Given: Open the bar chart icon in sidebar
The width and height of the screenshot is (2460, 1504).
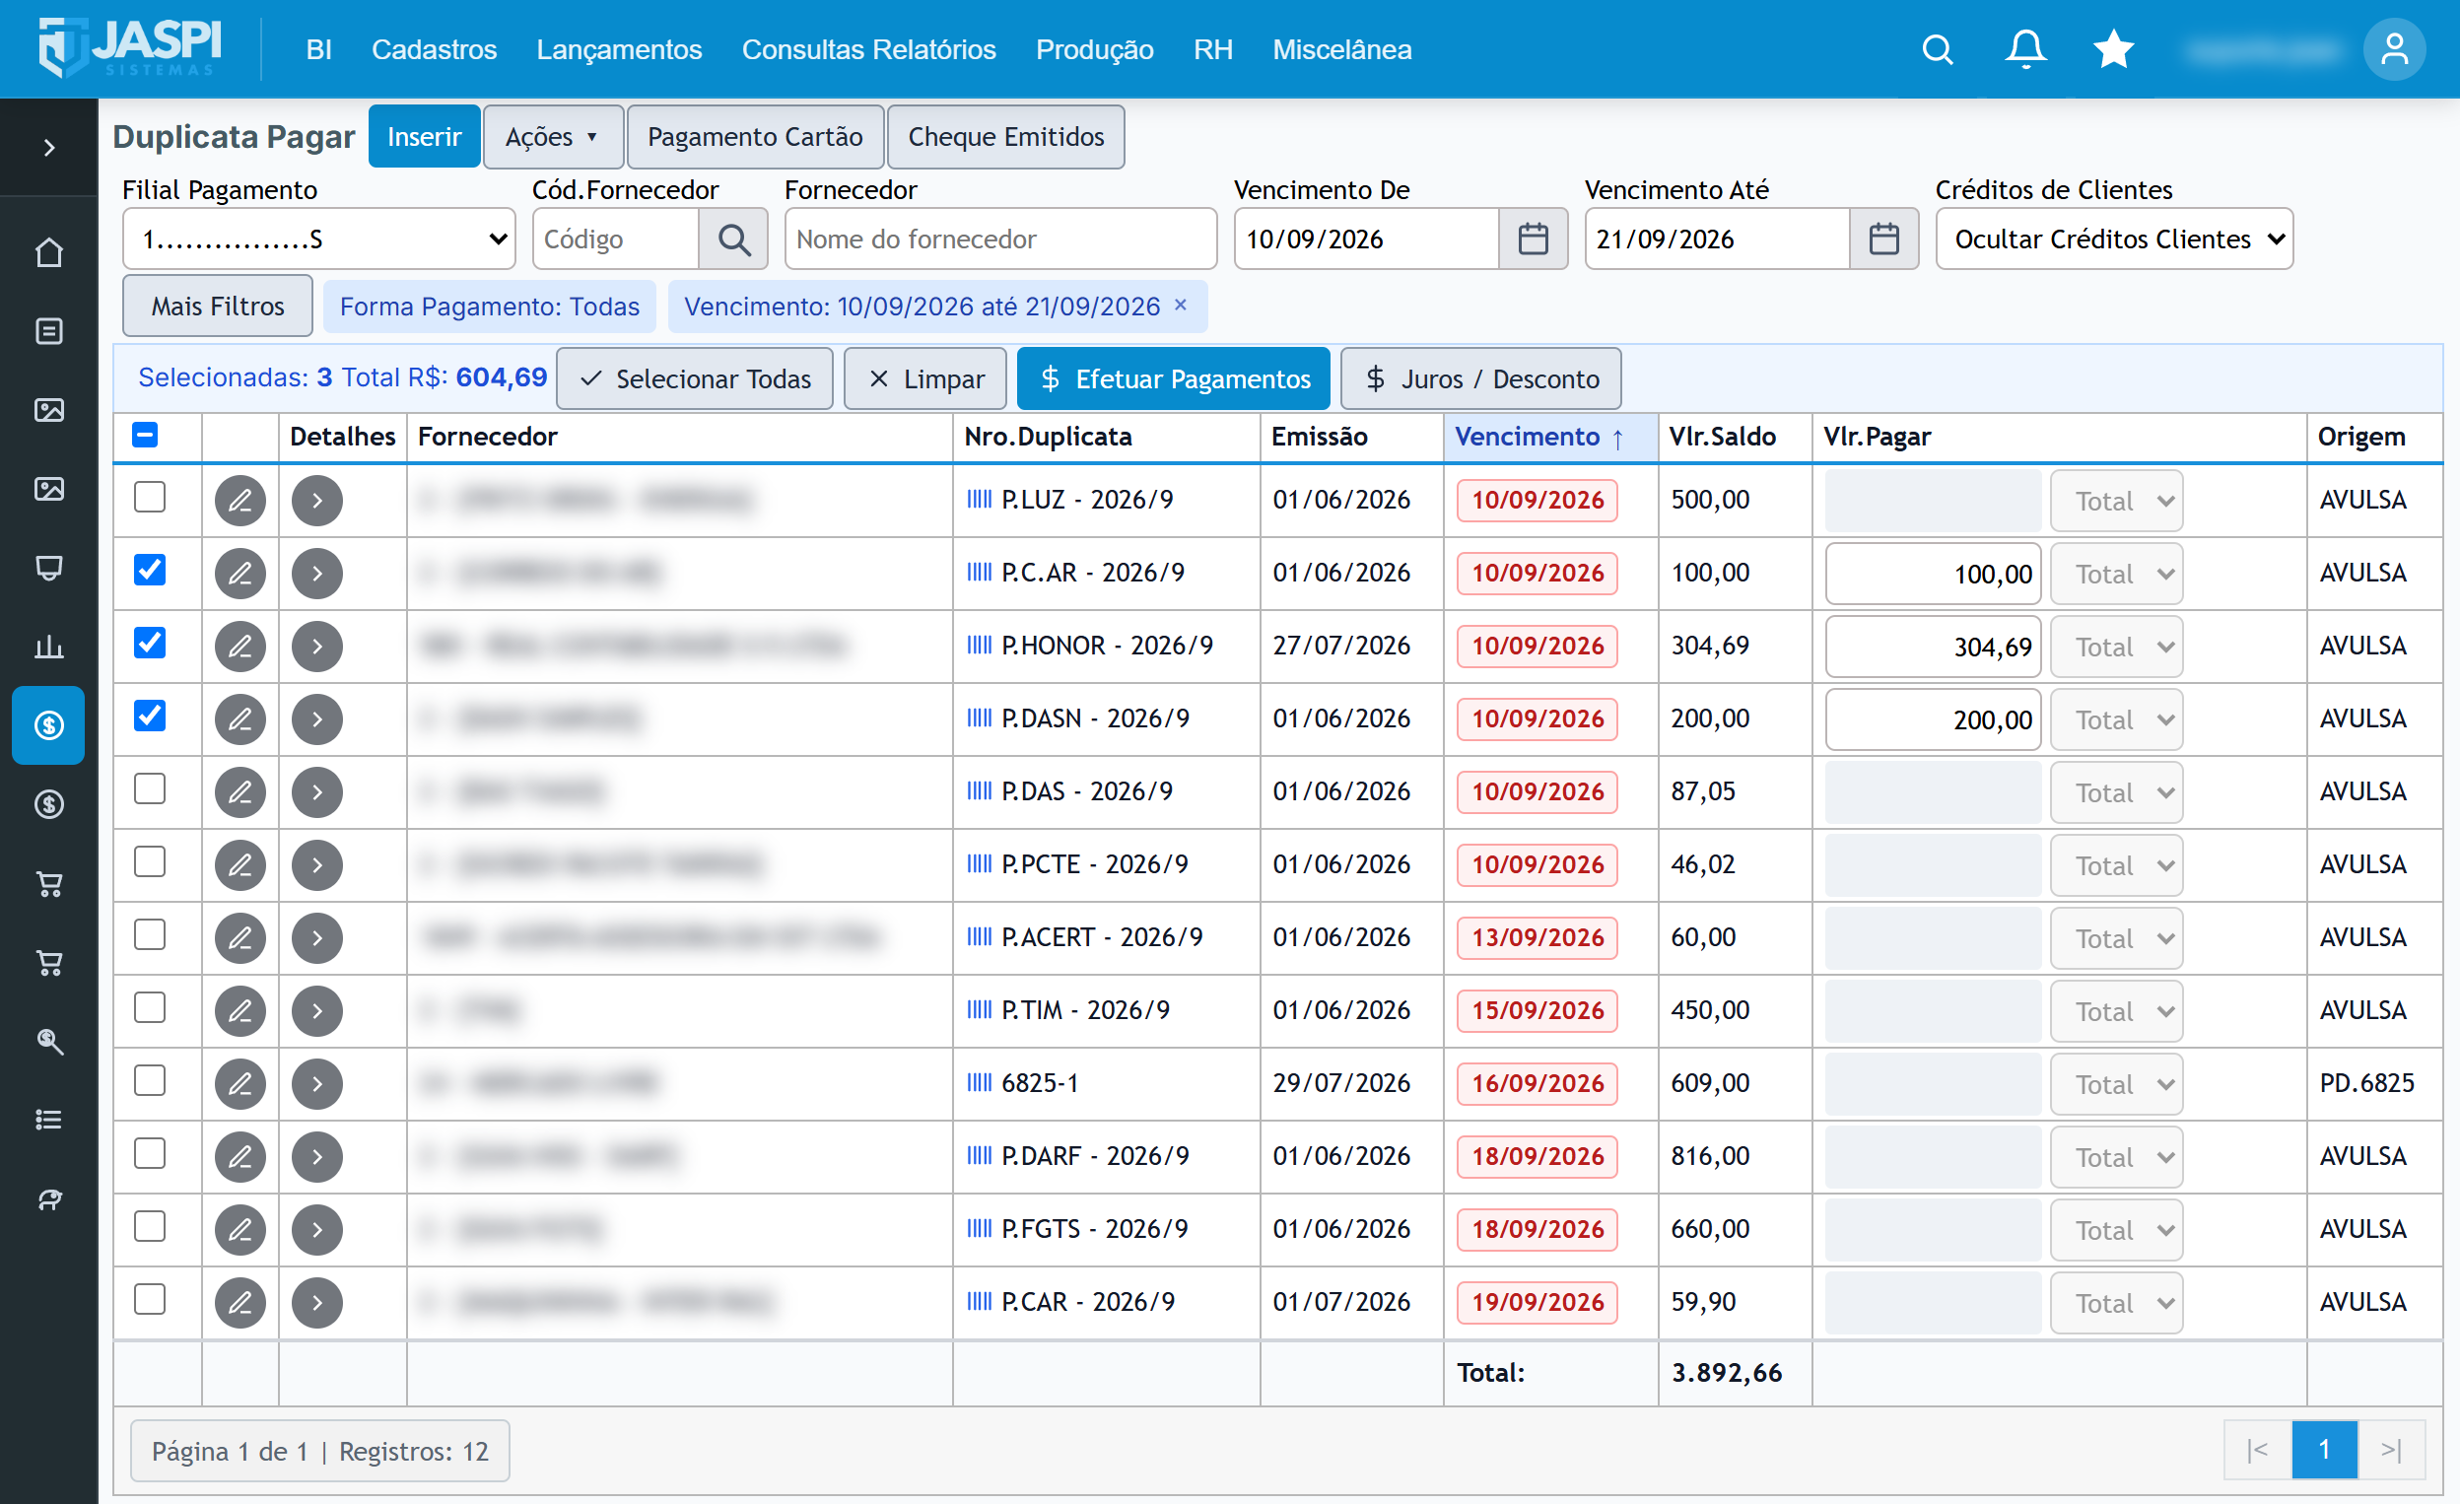Looking at the screenshot, I should click(x=49, y=647).
